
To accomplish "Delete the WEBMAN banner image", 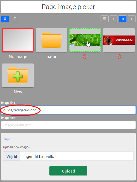I will point(119,56).
